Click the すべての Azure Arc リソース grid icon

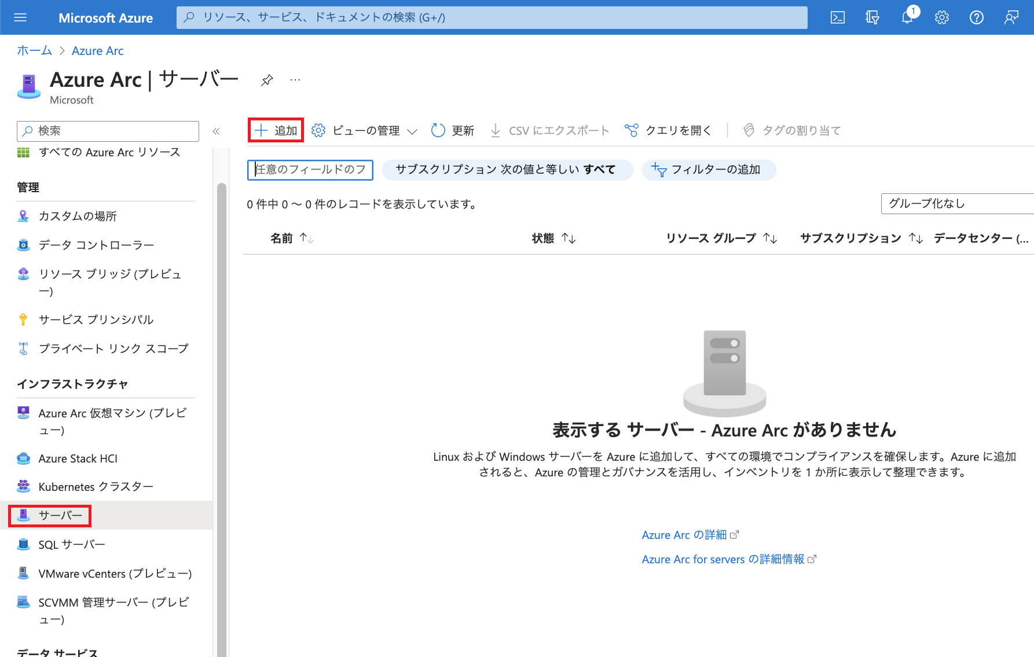tap(23, 152)
